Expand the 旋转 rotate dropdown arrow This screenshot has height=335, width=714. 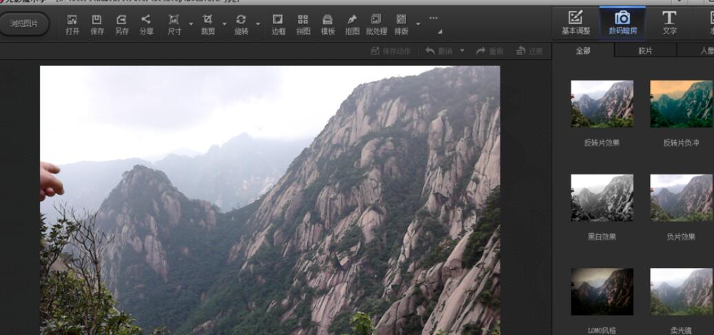[258, 24]
